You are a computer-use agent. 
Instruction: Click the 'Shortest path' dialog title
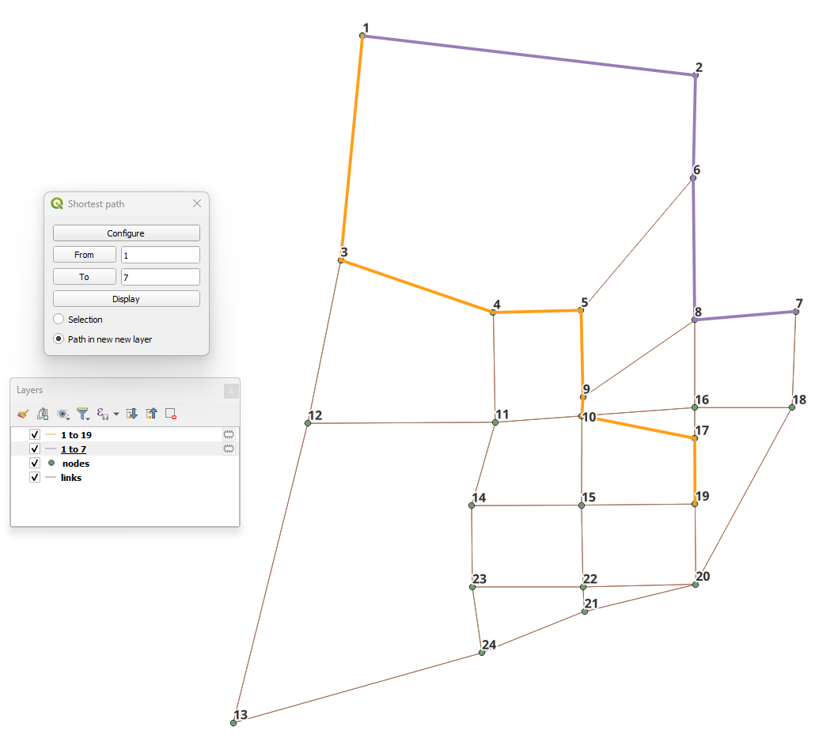(x=96, y=204)
